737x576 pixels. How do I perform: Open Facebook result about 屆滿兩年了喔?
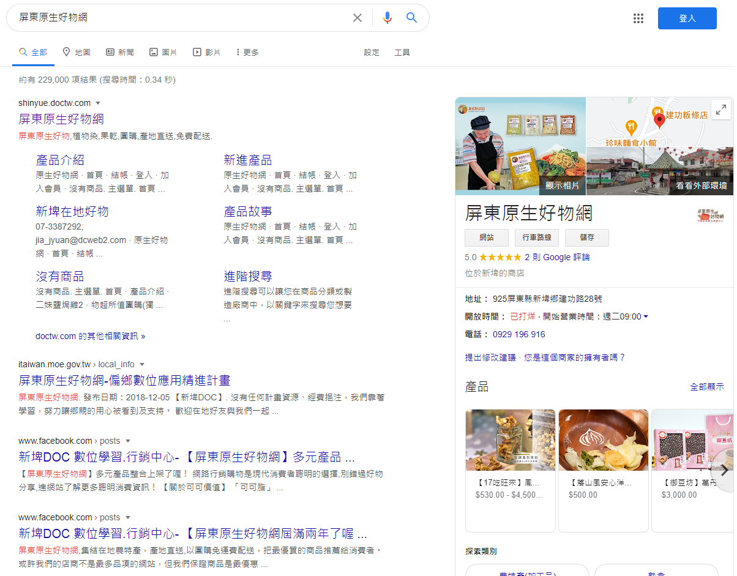click(x=193, y=533)
